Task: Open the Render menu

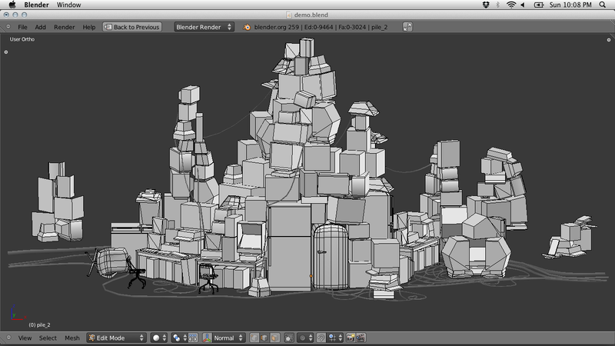Action: click(x=65, y=27)
